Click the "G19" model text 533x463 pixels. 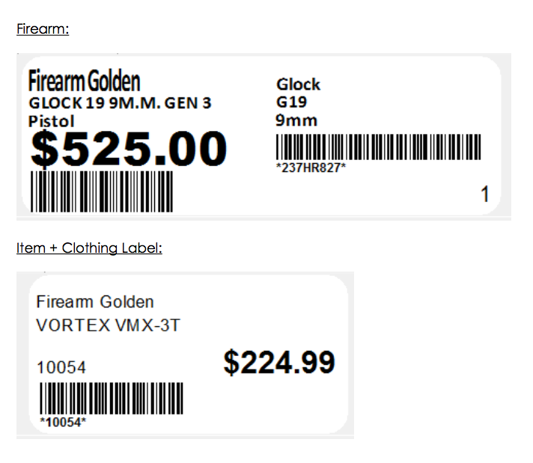pyautogui.click(x=291, y=102)
